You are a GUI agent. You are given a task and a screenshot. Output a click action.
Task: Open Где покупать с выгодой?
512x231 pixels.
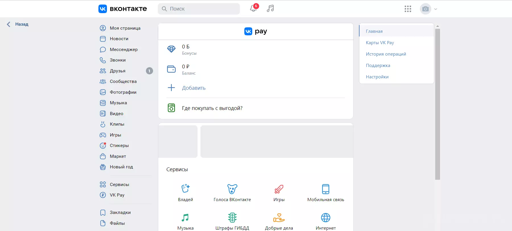(212, 108)
